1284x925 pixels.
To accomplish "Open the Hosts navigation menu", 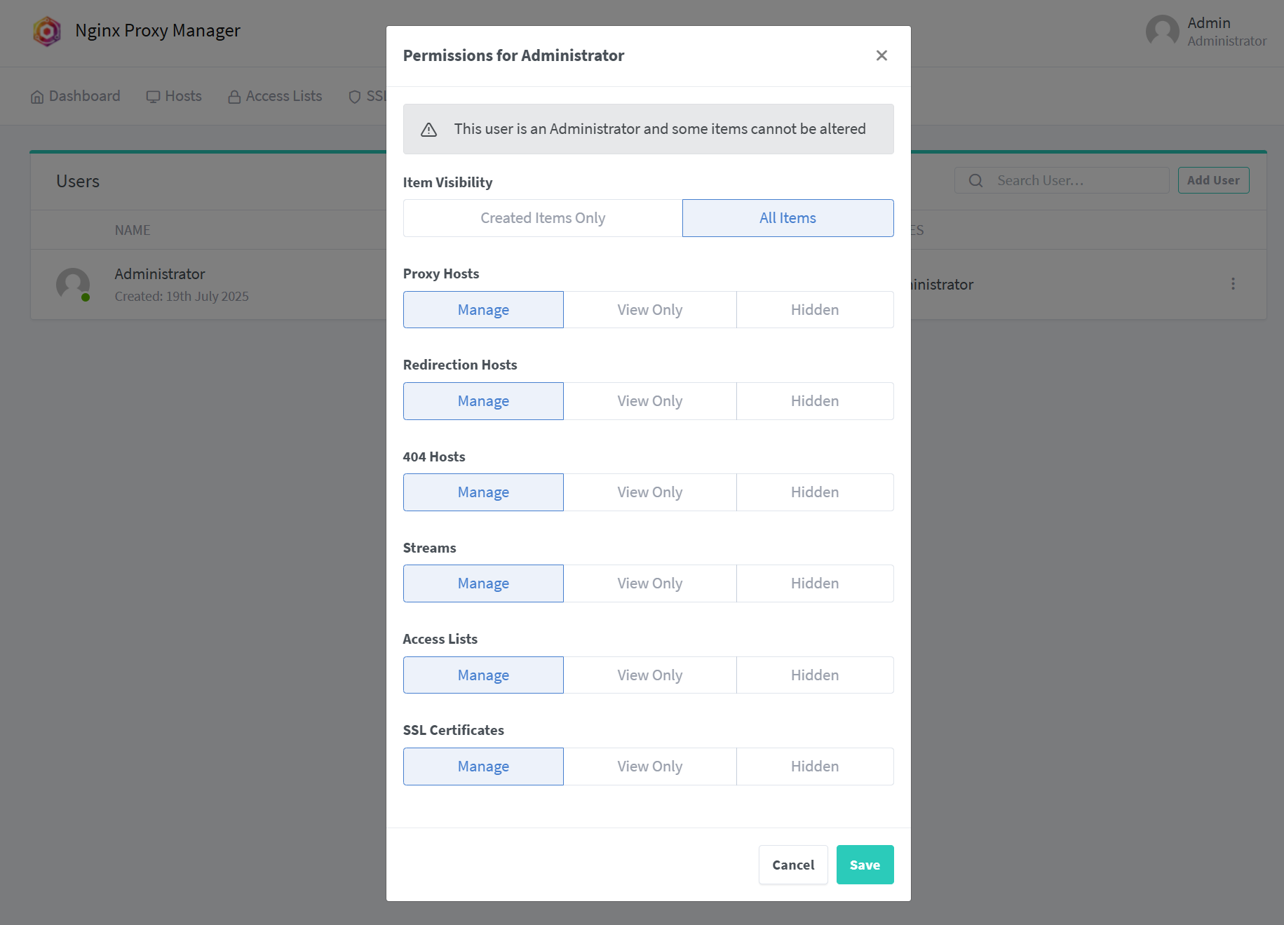I will tap(174, 96).
